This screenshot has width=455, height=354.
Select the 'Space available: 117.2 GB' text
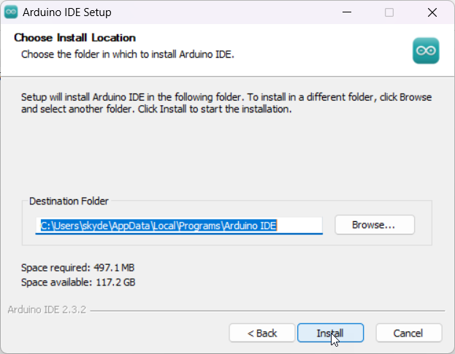pyautogui.click(x=78, y=282)
